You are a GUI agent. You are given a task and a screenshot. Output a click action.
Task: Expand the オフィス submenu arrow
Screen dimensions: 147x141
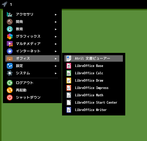tap(56, 59)
